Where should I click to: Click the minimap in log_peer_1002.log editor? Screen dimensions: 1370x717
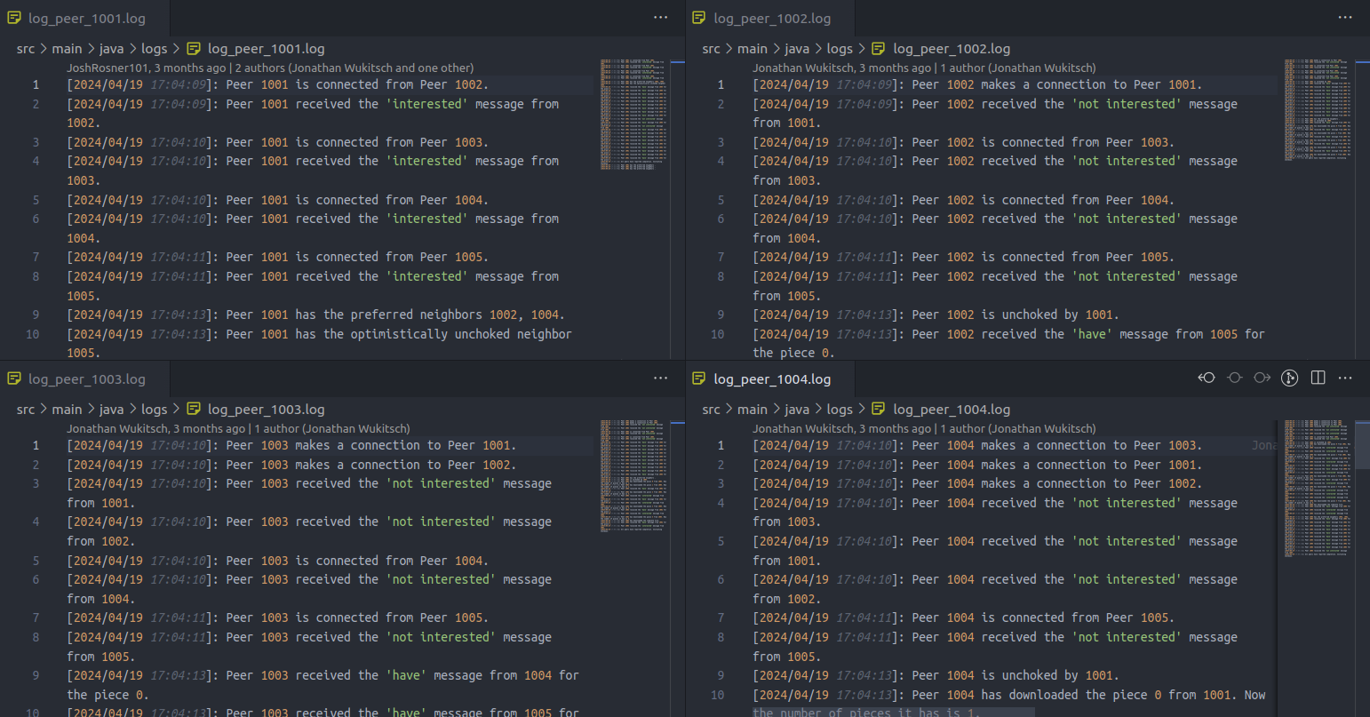(1318, 111)
